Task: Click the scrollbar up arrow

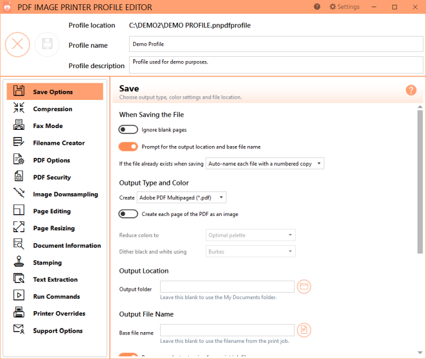Action: (x=420, y=107)
